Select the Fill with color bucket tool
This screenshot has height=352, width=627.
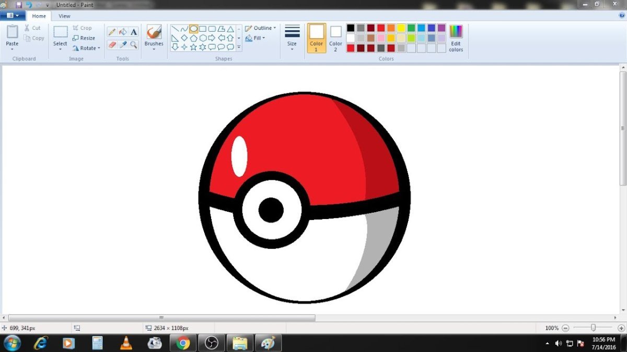123,32
